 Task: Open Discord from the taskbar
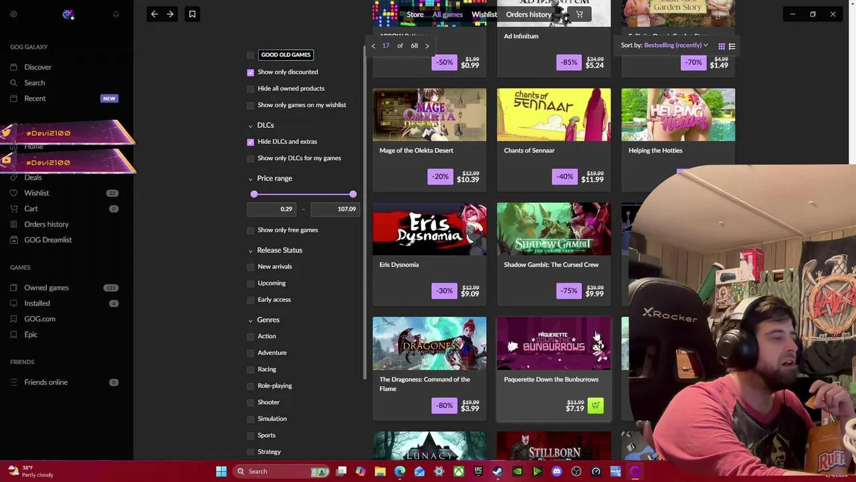556,471
